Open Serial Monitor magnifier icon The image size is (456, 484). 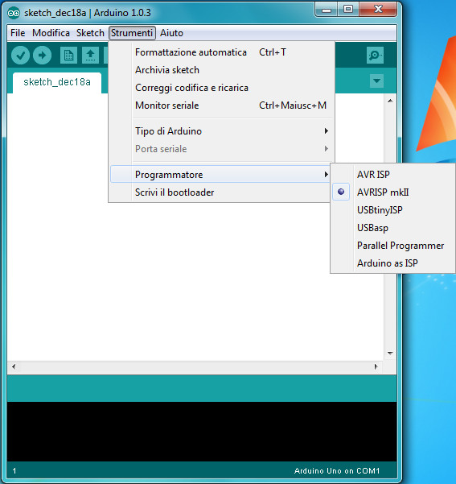coord(375,56)
